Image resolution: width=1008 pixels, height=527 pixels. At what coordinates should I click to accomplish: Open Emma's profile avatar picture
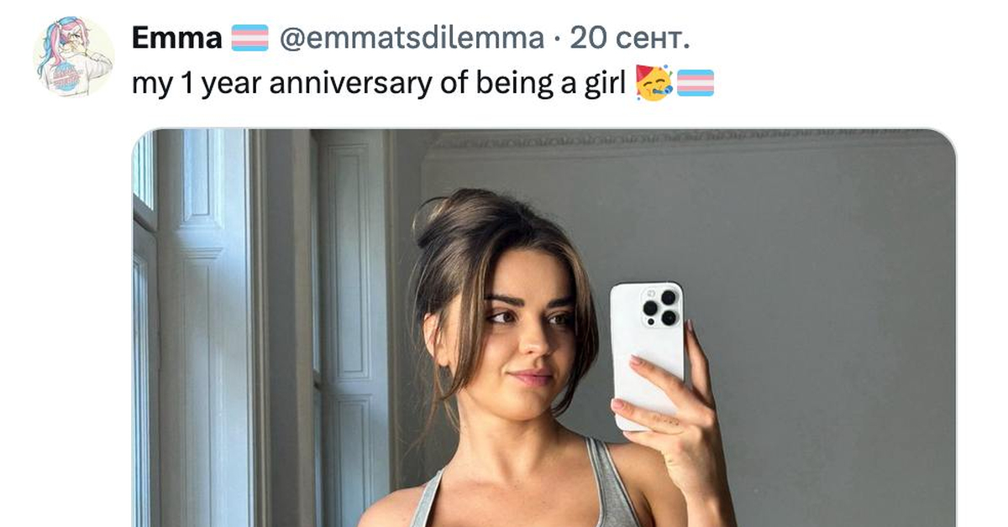[73, 56]
